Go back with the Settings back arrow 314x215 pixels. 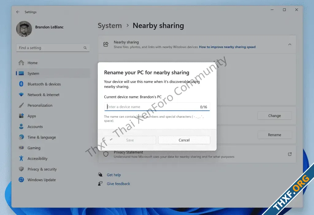(18, 12)
